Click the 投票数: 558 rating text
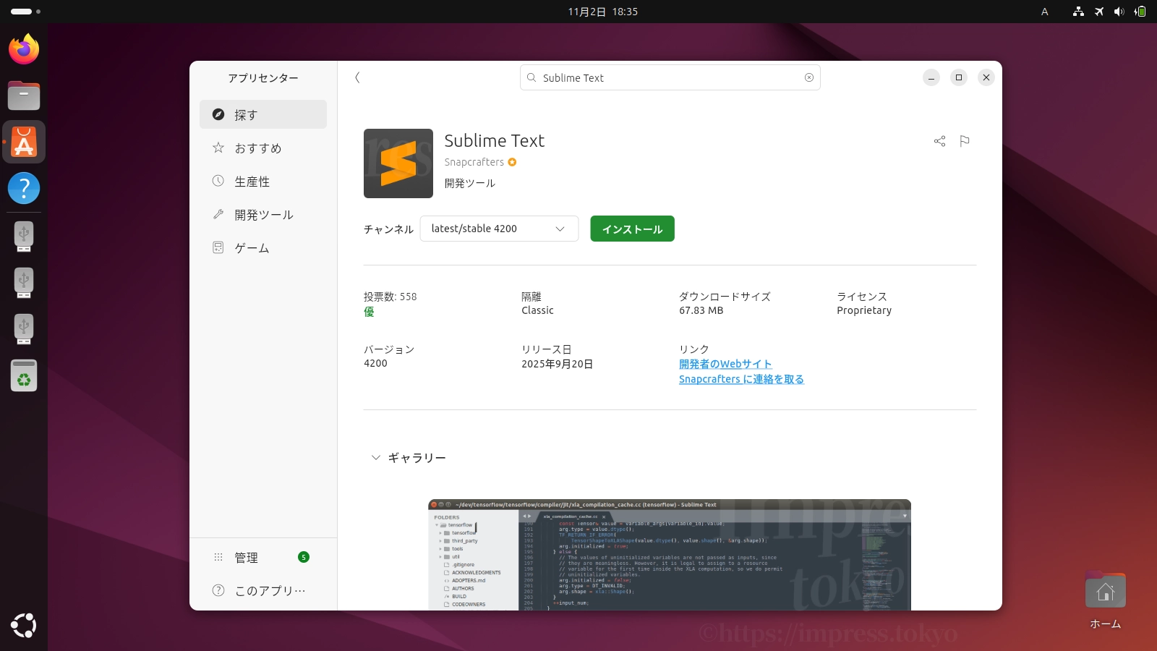Viewport: 1157px width, 651px height. pos(390,297)
